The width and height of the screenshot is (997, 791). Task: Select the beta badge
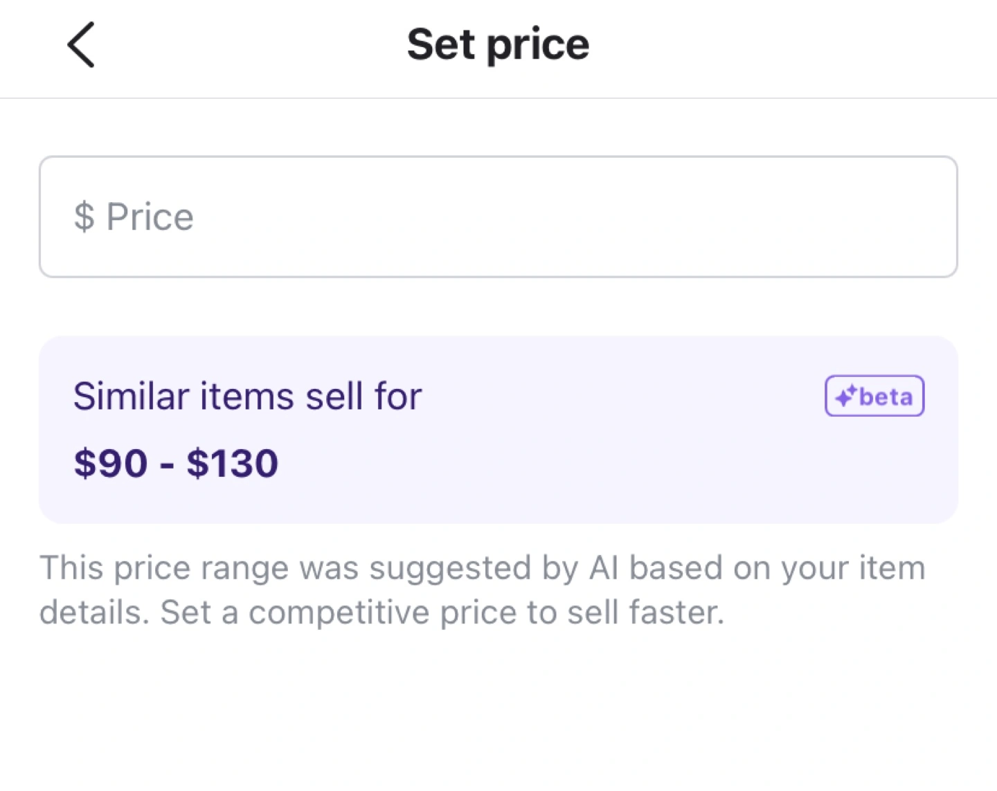[x=874, y=396]
